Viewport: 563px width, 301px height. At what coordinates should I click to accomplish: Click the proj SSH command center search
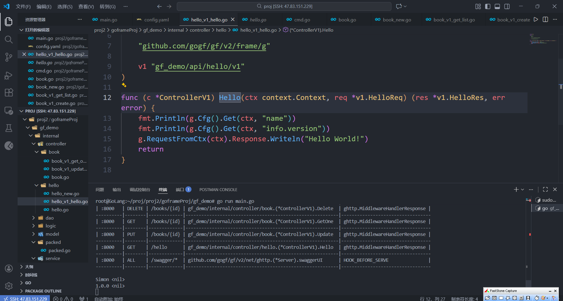(x=284, y=6)
